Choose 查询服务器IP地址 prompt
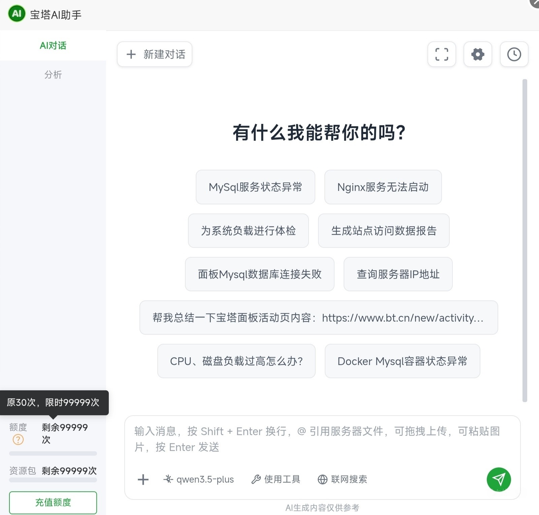Viewport: 539px width, 515px height. click(398, 274)
